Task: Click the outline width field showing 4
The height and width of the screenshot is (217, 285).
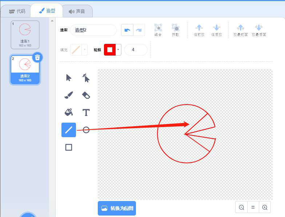Action: 136,50
